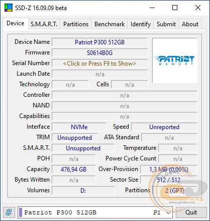210x221 pixels.
Task: Click the Temperature n/a field
Action: pyautogui.click(x=178, y=148)
